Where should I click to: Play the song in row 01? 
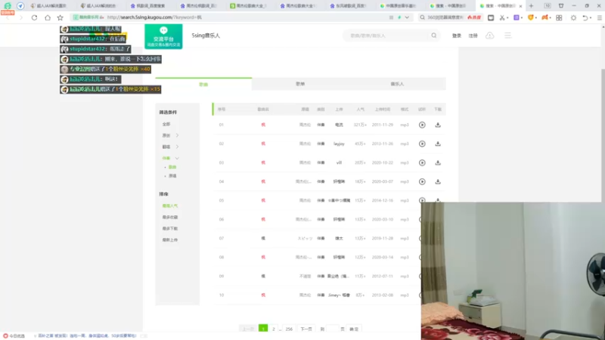click(x=422, y=125)
